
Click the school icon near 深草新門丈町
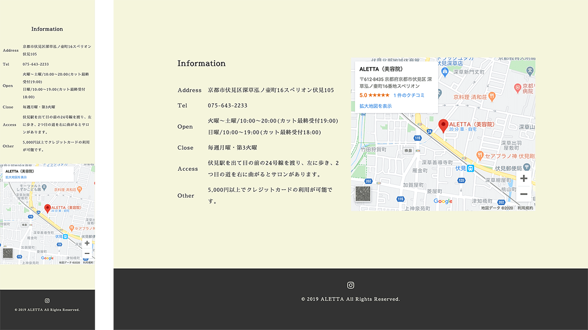pos(444,71)
